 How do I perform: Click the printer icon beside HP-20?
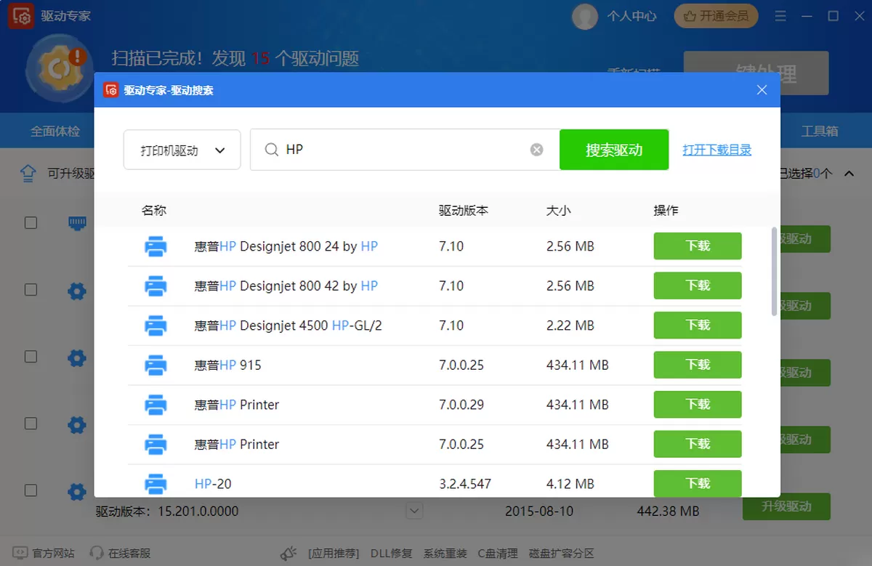click(156, 483)
